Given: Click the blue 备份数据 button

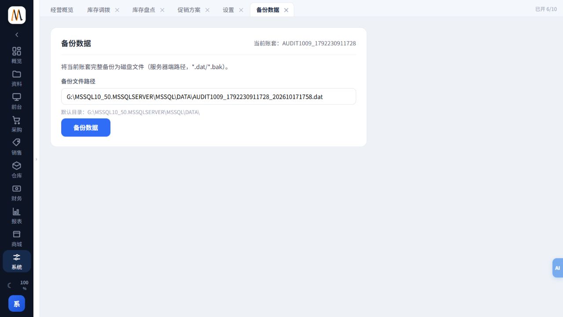Looking at the screenshot, I should (86, 128).
